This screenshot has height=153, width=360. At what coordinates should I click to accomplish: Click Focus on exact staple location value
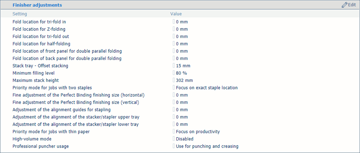[x=207, y=88]
